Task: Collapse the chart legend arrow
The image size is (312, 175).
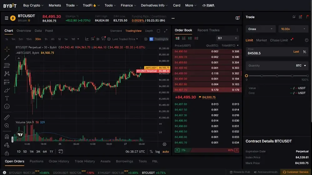Action: (x=19, y=59)
